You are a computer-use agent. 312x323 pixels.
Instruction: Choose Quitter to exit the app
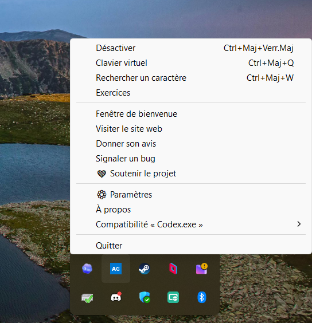pos(191,246)
